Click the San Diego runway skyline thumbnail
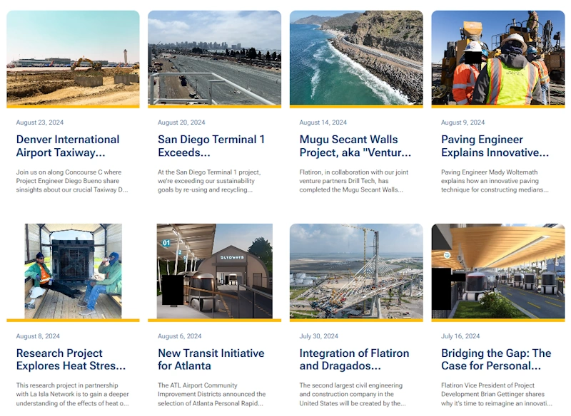 [x=215, y=58]
